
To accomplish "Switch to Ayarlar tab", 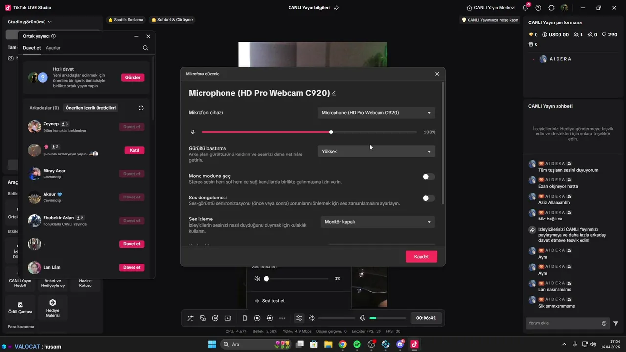I will point(53,48).
